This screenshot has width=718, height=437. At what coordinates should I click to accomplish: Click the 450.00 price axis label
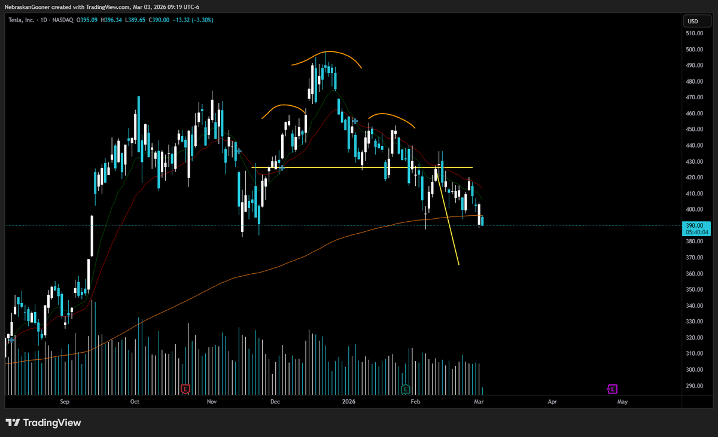694,130
